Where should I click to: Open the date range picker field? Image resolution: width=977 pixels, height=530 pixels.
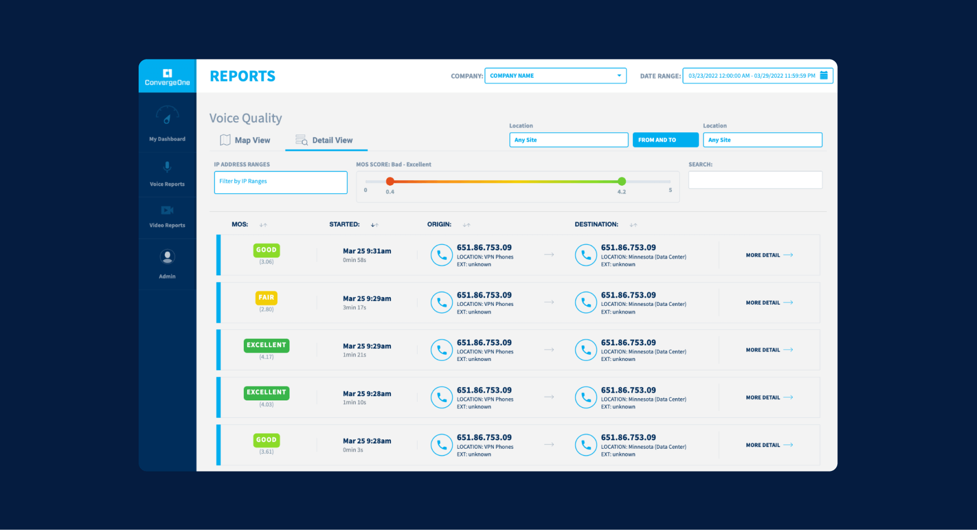[758, 76]
